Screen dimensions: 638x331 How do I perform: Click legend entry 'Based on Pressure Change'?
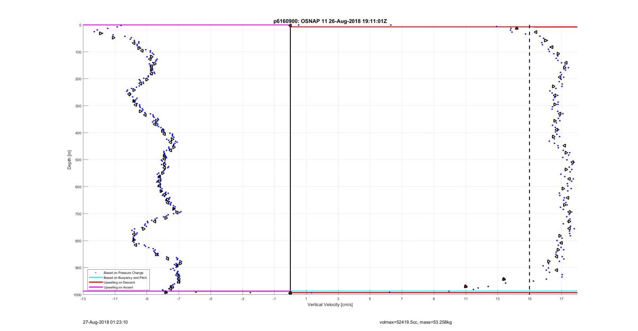coord(123,273)
